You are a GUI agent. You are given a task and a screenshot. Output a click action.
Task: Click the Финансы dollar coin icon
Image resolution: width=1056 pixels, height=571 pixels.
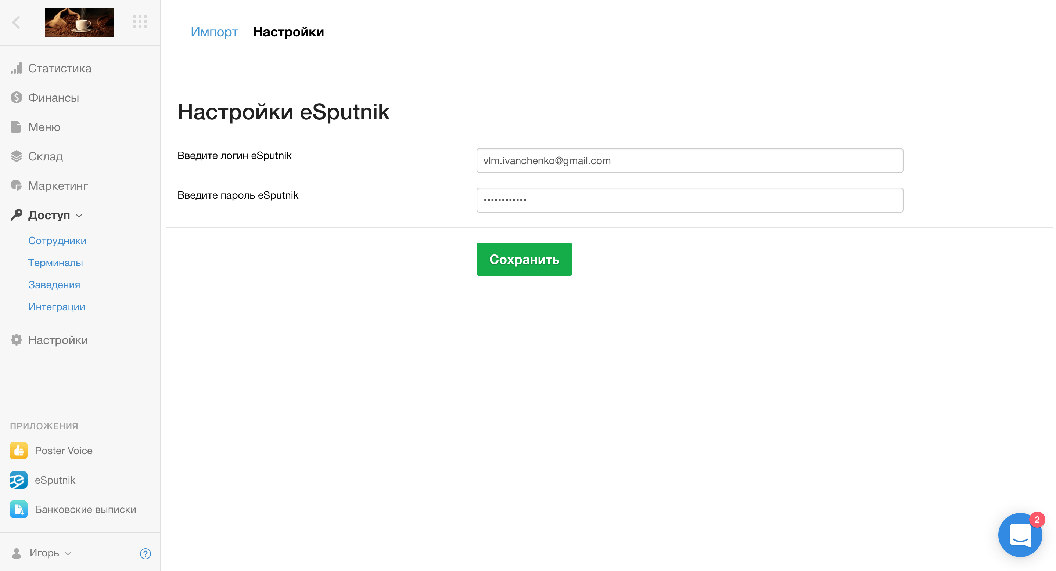click(x=17, y=97)
